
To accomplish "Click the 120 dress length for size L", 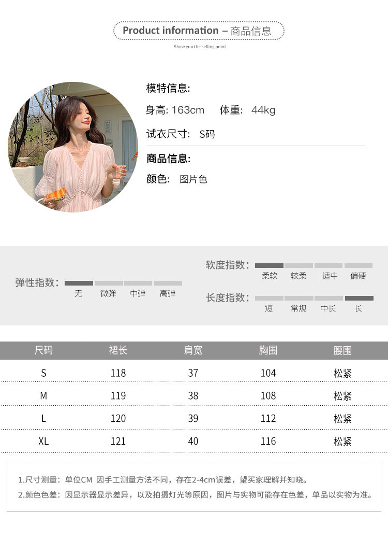I will click(x=118, y=419).
